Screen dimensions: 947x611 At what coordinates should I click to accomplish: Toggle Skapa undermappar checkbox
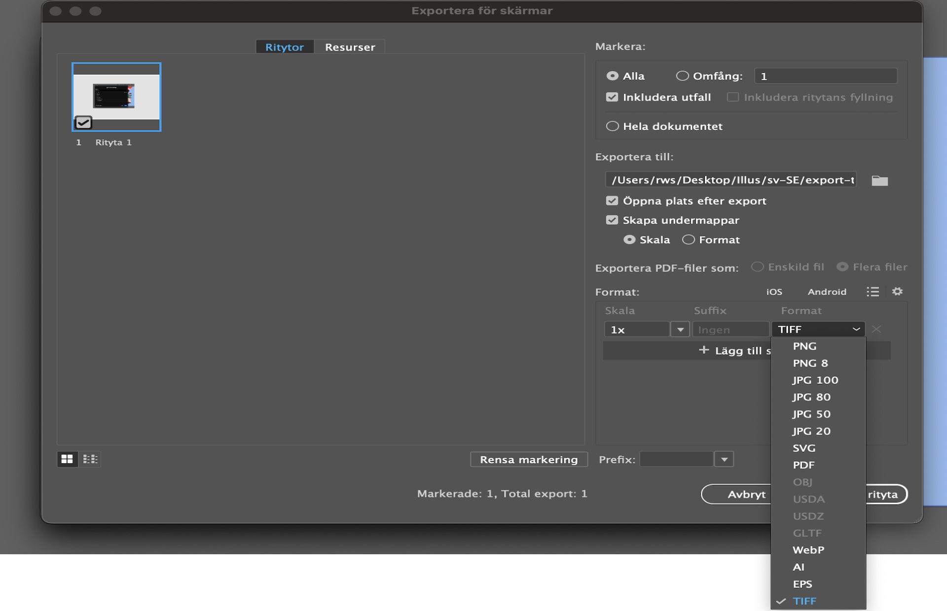pyautogui.click(x=612, y=220)
